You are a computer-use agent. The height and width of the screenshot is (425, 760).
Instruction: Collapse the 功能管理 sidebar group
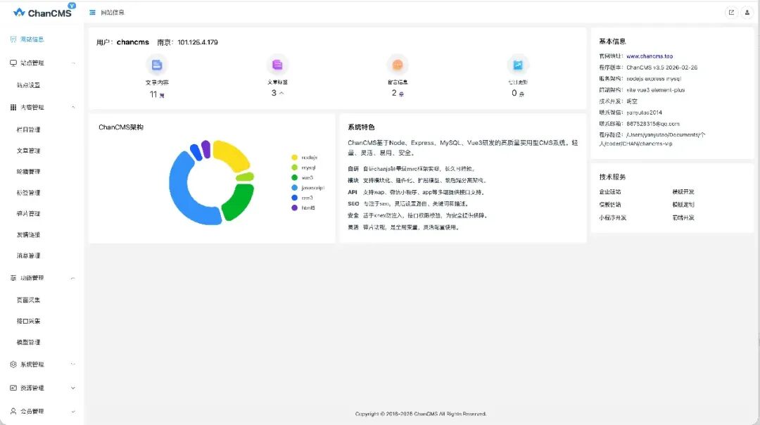coord(41,278)
